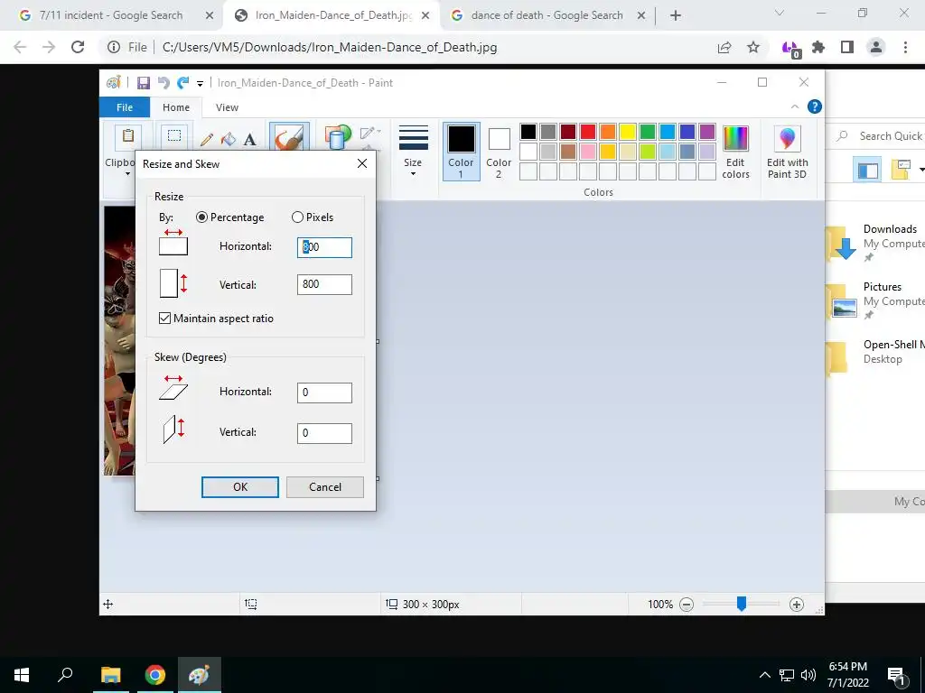
Task: Open Chrome three-dot menu
Action: click(x=905, y=47)
